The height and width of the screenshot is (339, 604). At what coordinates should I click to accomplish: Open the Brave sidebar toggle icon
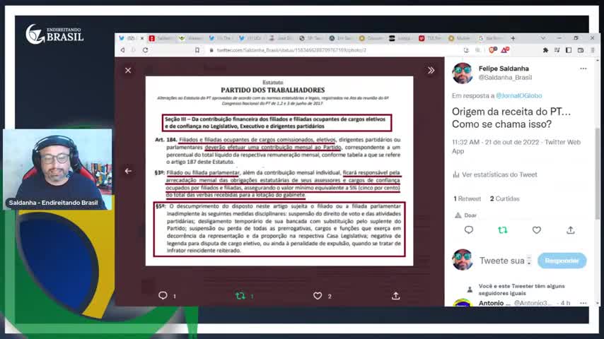tap(569, 50)
